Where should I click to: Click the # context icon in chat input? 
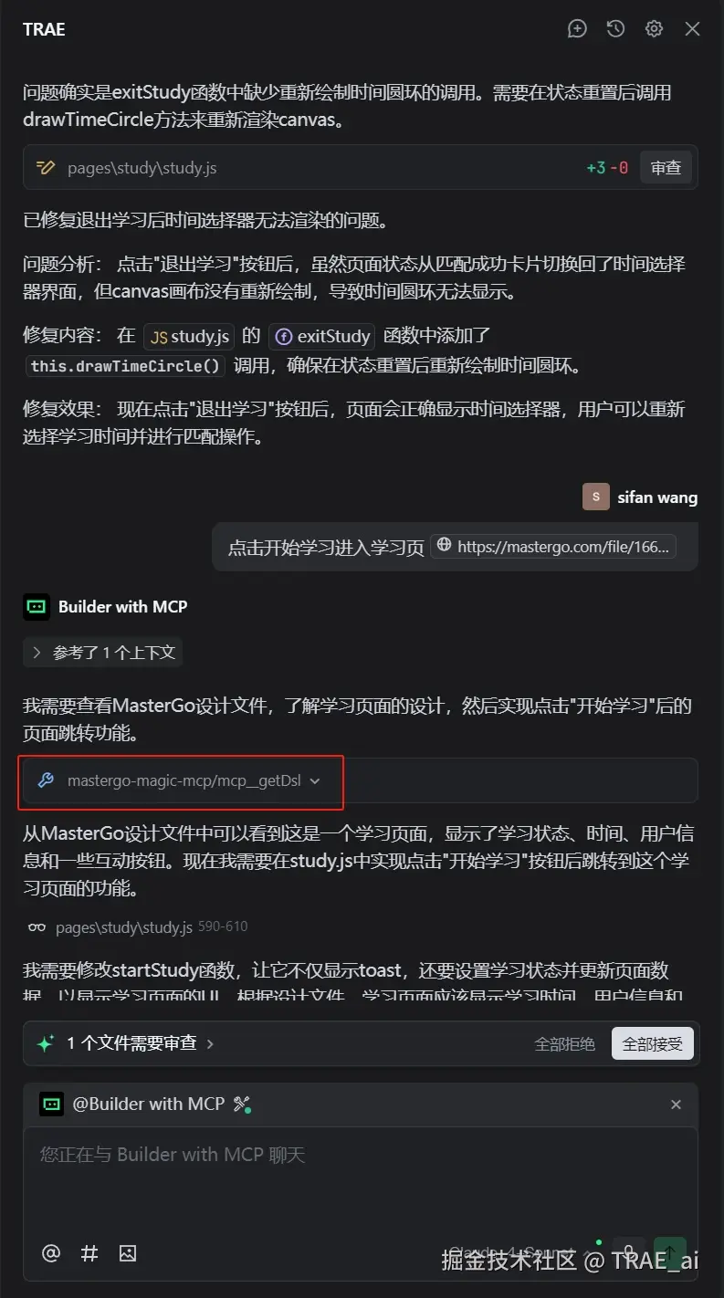89,1253
